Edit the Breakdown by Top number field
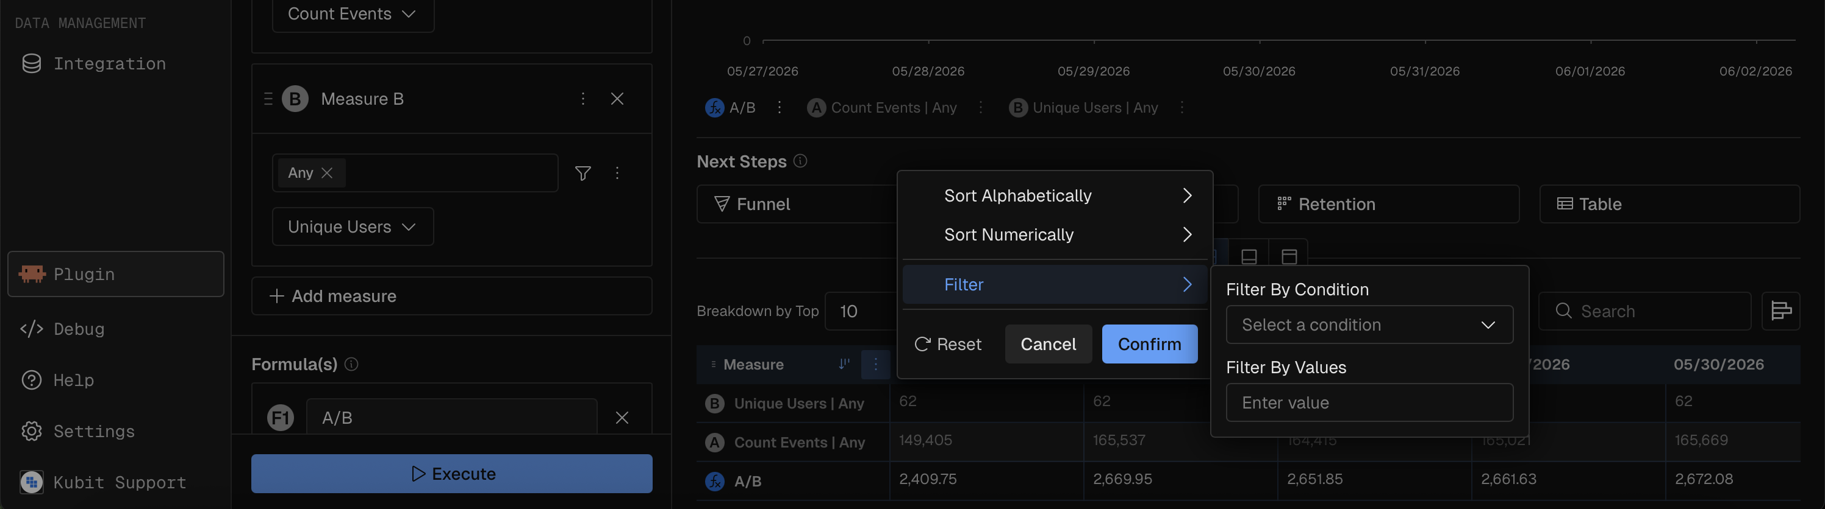The width and height of the screenshot is (1825, 509). (860, 311)
